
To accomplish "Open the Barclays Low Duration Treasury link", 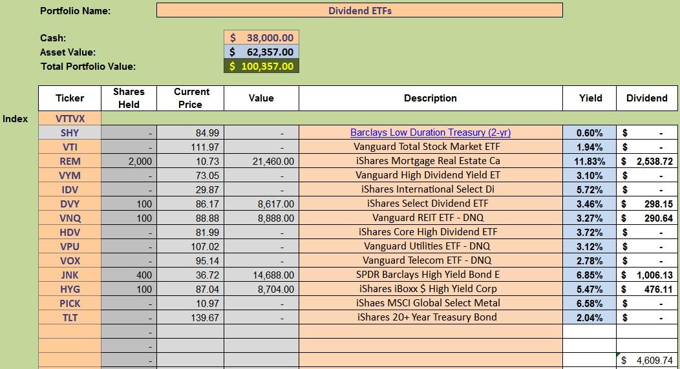I will (430, 132).
